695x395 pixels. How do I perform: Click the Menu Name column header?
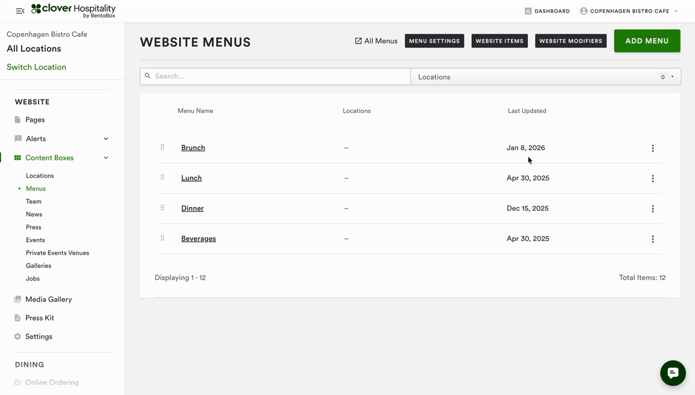coord(196,111)
